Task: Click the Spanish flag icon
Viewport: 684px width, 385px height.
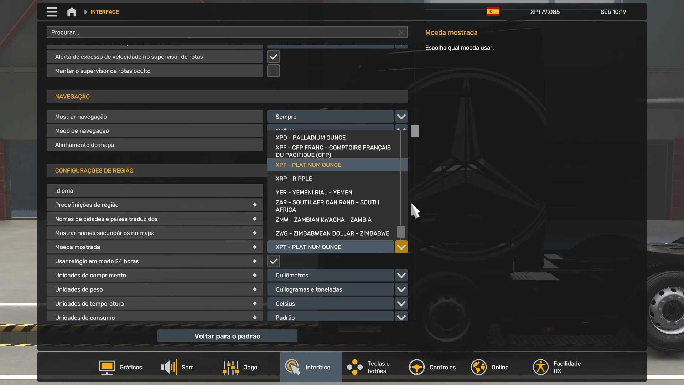Action: point(493,12)
